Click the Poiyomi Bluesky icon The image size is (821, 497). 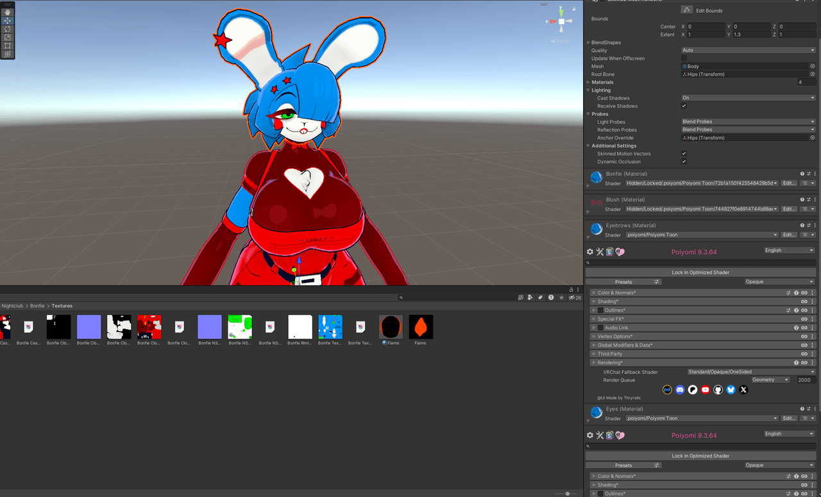click(731, 389)
